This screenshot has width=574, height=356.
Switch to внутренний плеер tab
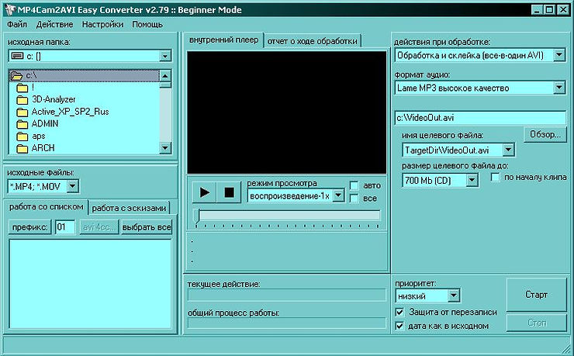click(x=223, y=40)
